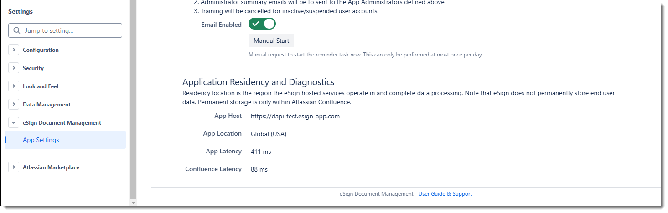Expand the Atlassian Marketplace chevron
The image size is (668, 213).
14,167
